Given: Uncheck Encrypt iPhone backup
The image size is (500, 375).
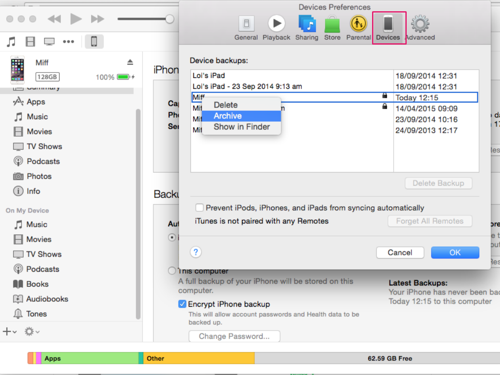Looking at the screenshot, I should pos(182,304).
